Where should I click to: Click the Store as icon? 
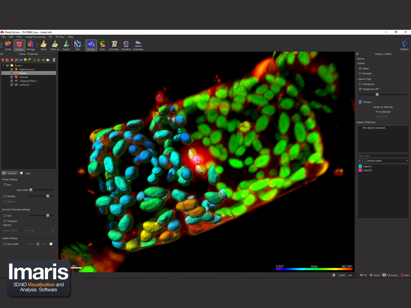[55, 45]
